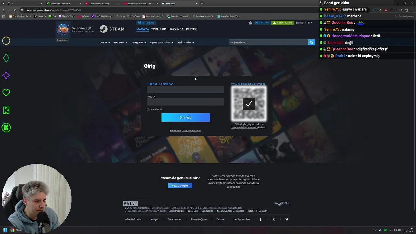Screen dimensions: 416x234
Task: Open the HAKKINDA menu
Action: point(176,29)
